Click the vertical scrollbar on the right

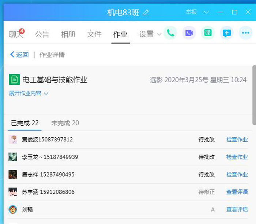254,95
